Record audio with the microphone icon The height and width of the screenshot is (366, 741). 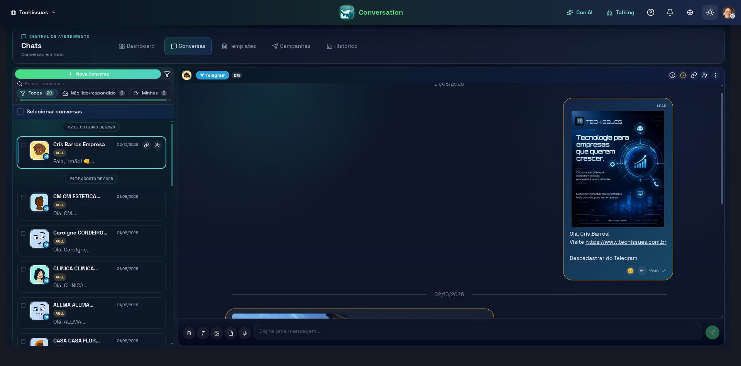click(x=245, y=333)
